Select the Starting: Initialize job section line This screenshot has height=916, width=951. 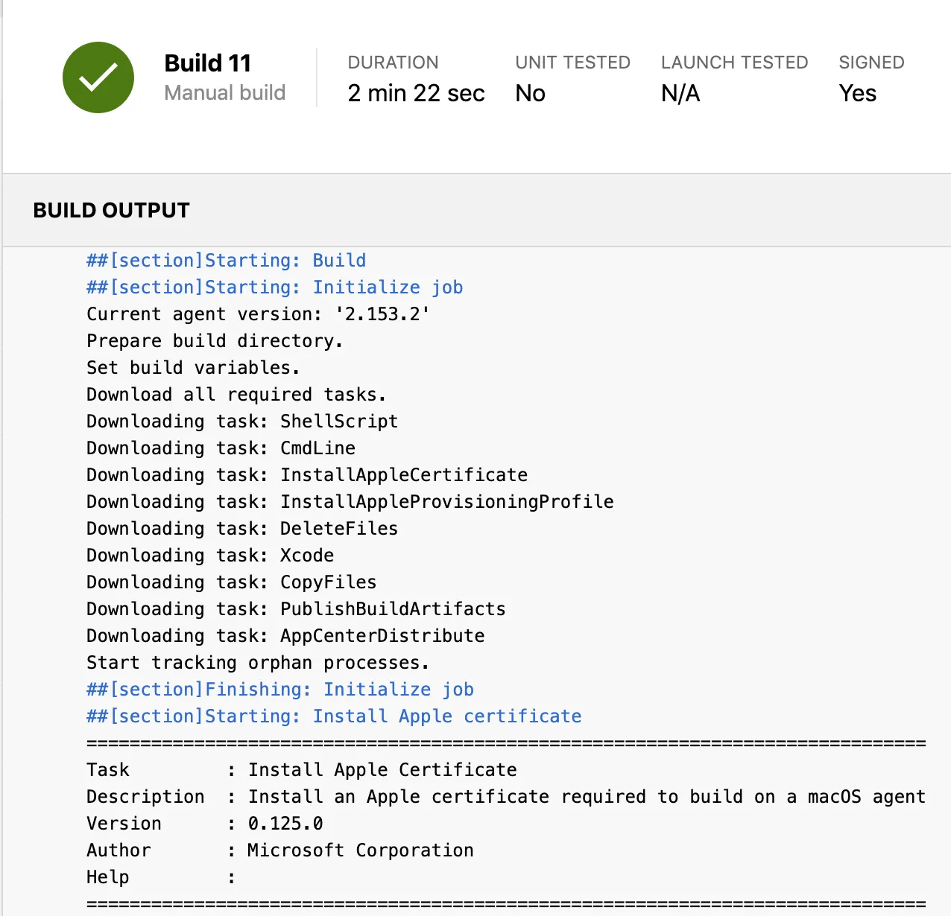pyautogui.click(x=274, y=287)
